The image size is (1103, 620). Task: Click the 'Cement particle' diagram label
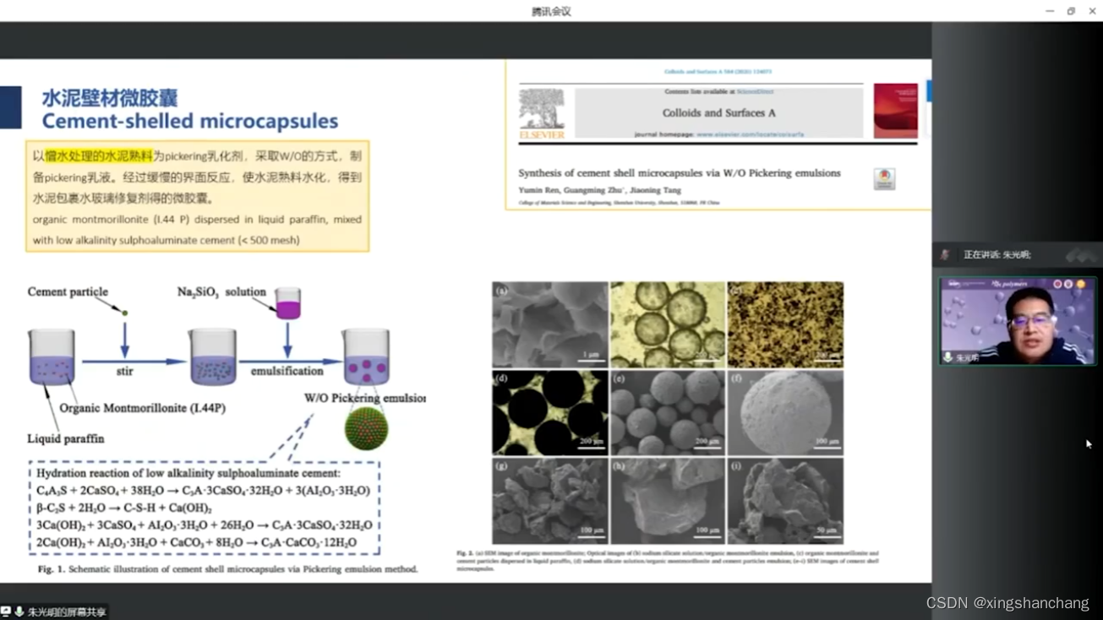[x=68, y=292]
